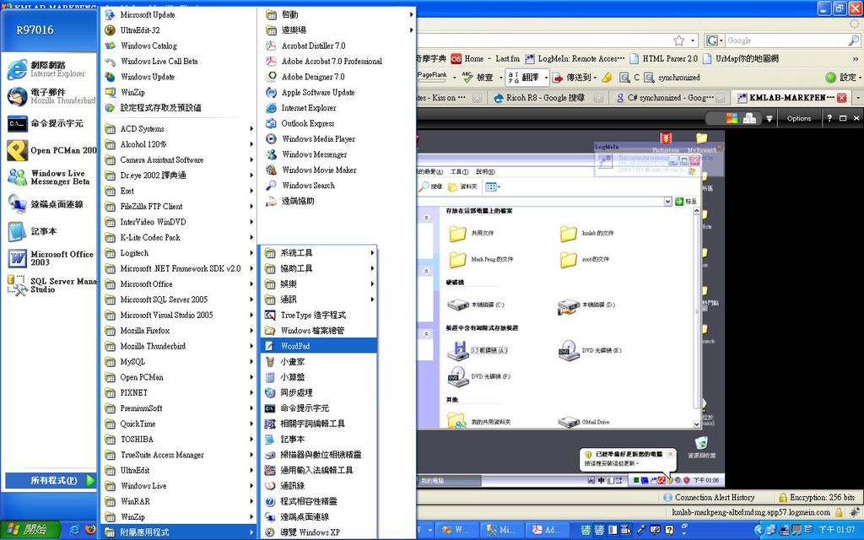This screenshot has width=864, height=540.
Task: Click the 小畫家 paint icon
Action: tap(270, 362)
